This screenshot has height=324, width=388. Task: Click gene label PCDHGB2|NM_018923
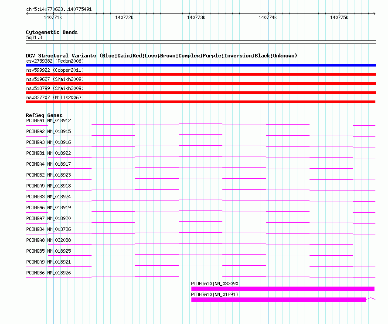coord(48,175)
